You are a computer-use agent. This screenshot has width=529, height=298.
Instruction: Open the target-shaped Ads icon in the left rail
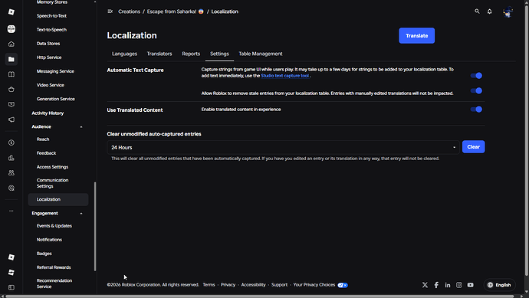click(x=11, y=188)
